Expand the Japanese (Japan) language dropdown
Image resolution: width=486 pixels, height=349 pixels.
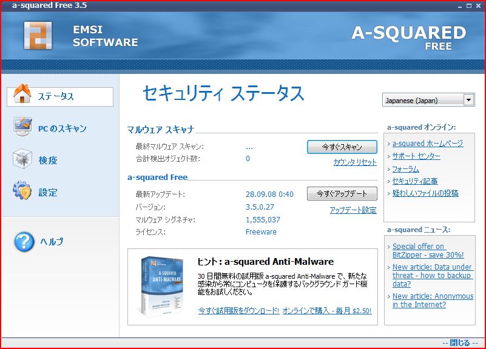(x=468, y=100)
